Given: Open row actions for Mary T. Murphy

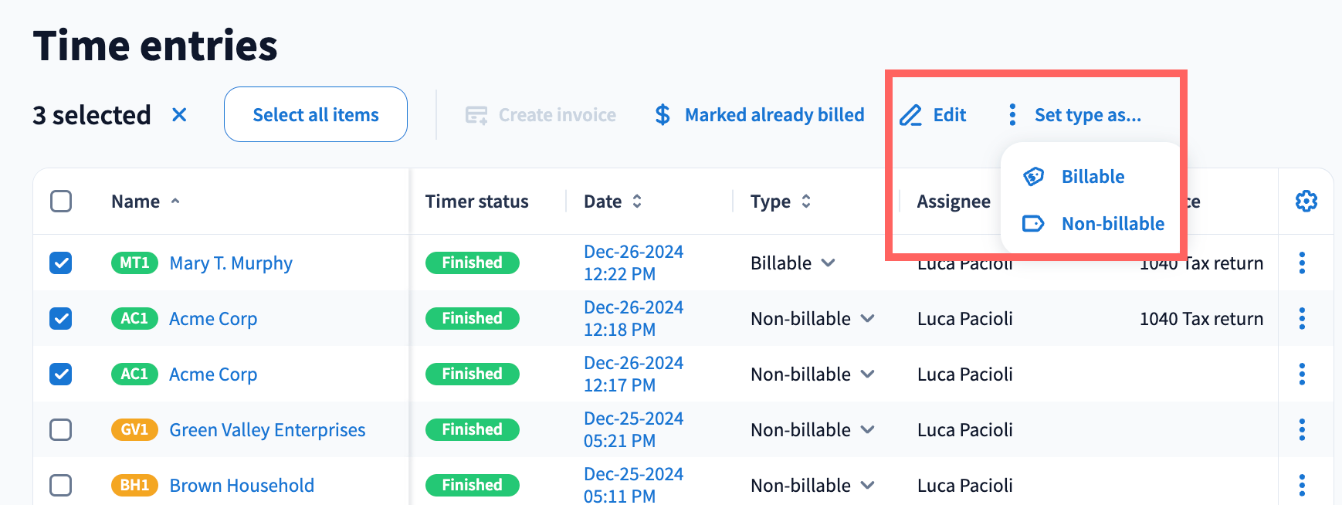Looking at the screenshot, I should coord(1302,263).
